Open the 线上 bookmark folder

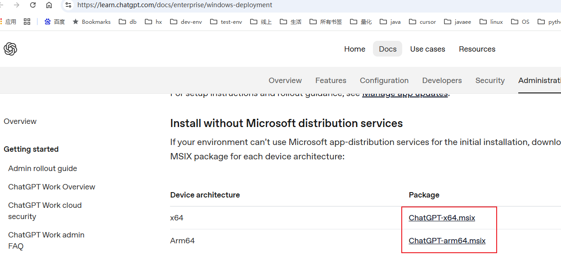pyautogui.click(x=261, y=22)
